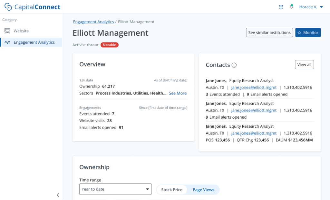Click View all contacts button
This screenshot has width=330, height=200.
pos(304,65)
